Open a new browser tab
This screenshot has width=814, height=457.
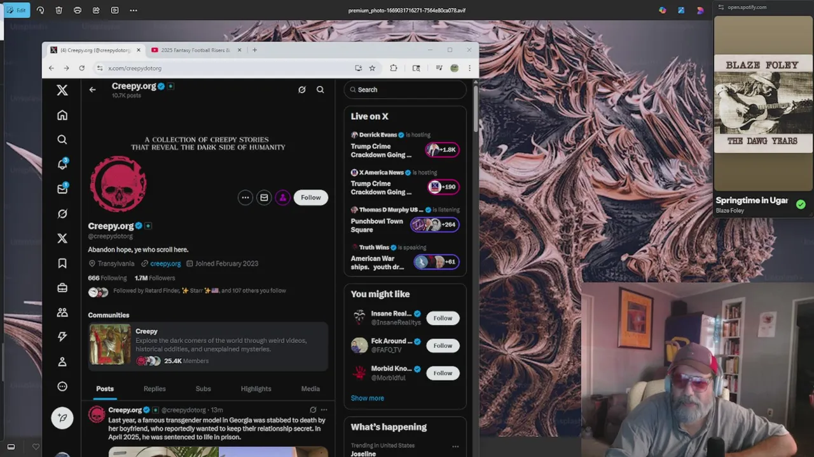pyautogui.click(x=254, y=50)
